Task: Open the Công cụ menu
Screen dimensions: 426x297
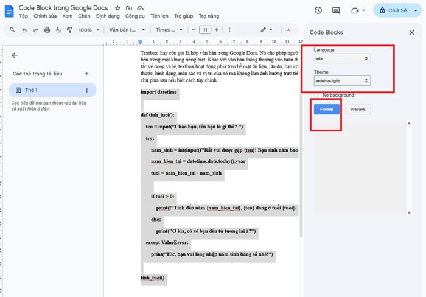Action: point(135,16)
